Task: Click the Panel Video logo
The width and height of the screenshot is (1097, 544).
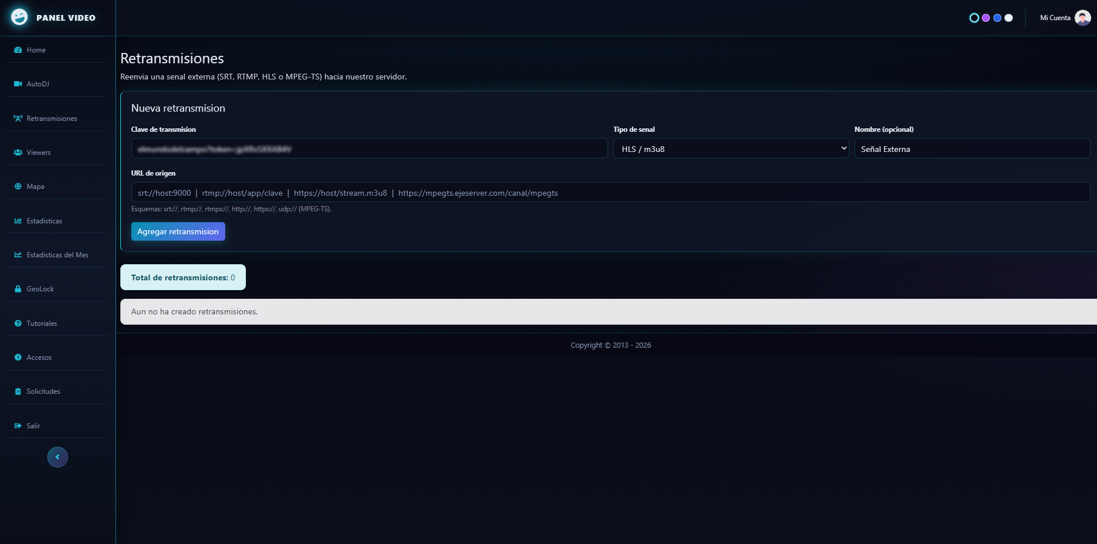Action: coord(19,17)
